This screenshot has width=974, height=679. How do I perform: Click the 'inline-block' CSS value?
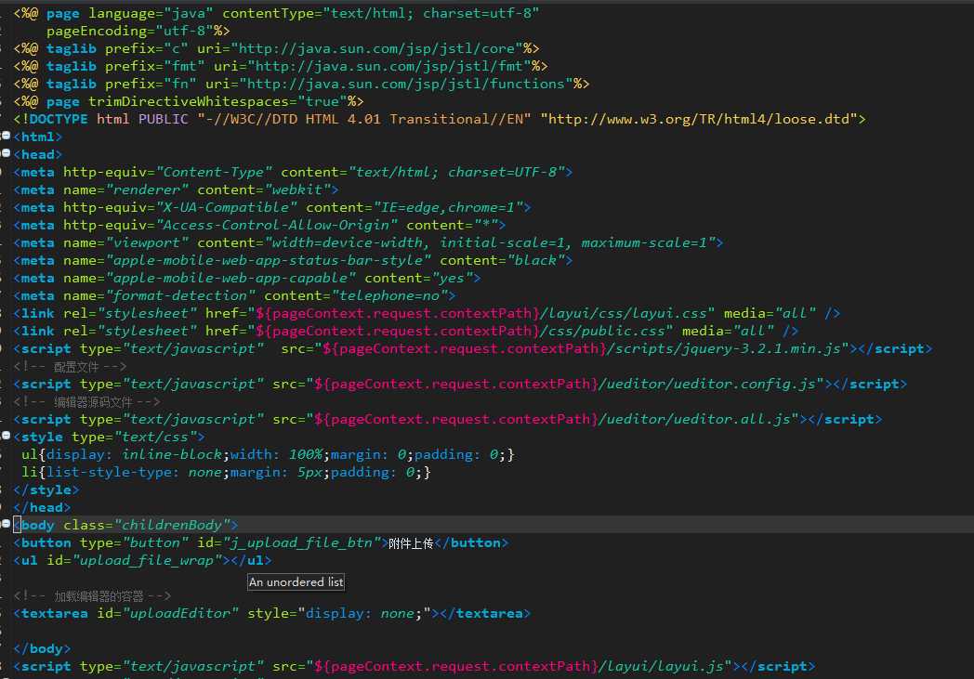171,455
